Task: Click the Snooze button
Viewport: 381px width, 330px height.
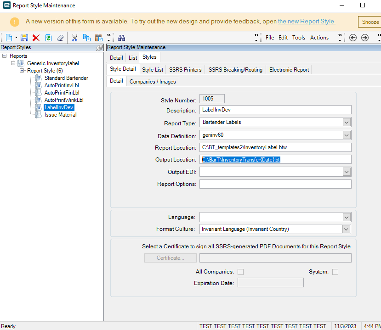Action: 370,22
